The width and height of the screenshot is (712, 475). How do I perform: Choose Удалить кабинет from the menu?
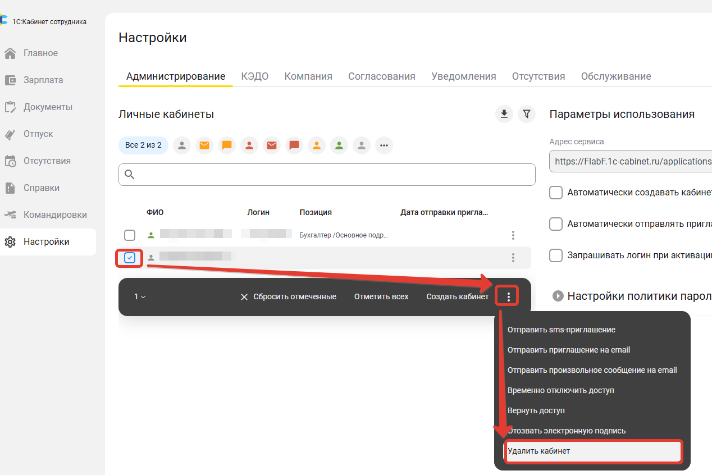(x=593, y=451)
